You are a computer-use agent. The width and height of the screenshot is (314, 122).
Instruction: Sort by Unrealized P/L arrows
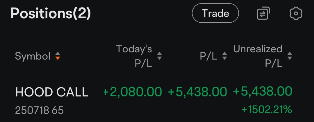pos(290,56)
